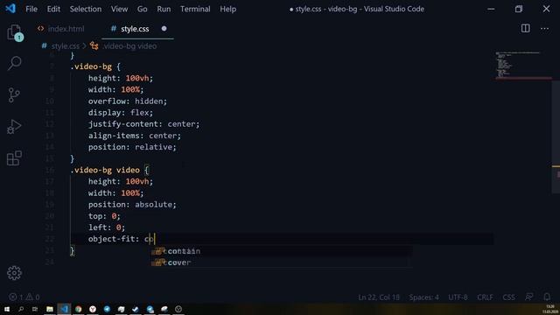Click the editor vertical scrollbar

point(556,137)
